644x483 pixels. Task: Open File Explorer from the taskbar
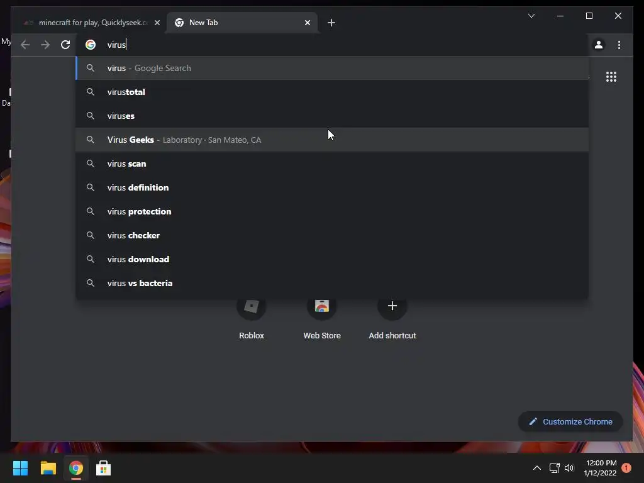click(48, 468)
